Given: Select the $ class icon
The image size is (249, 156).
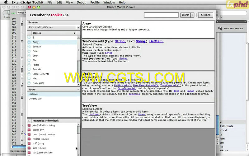Looking at the screenshot, I should coord(29,37).
